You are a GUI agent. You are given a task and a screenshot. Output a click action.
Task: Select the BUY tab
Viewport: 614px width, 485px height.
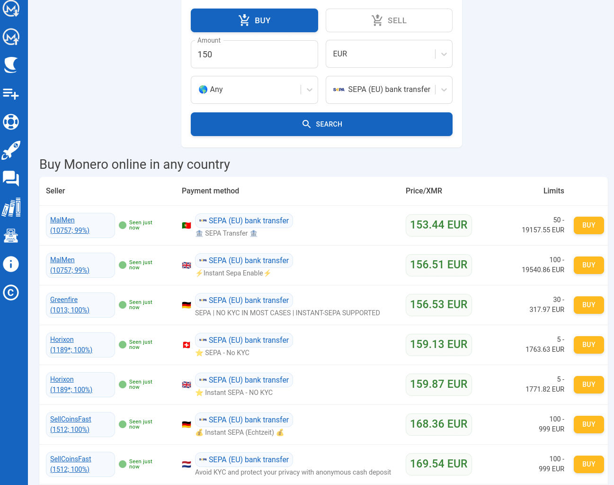click(x=254, y=20)
